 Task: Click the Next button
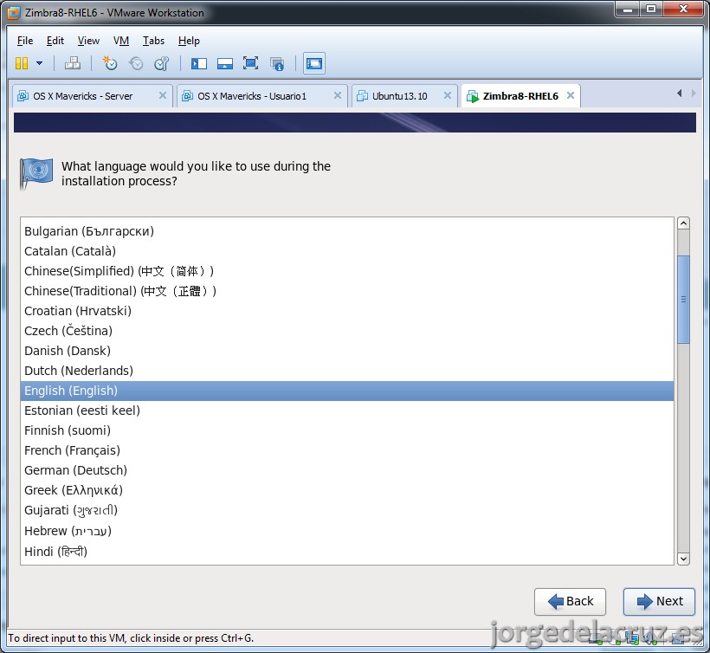(x=659, y=601)
